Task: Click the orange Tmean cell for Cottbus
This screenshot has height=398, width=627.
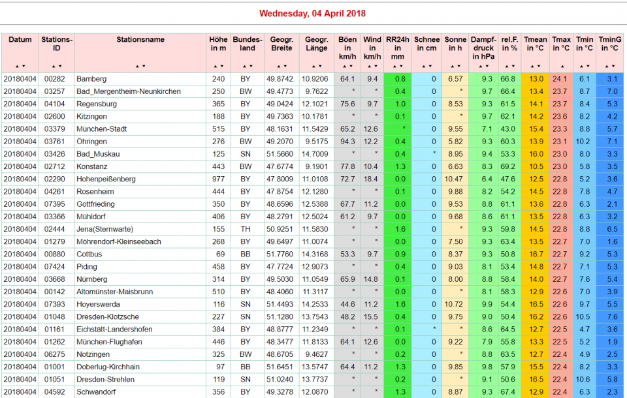Action: click(x=536, y=254)
